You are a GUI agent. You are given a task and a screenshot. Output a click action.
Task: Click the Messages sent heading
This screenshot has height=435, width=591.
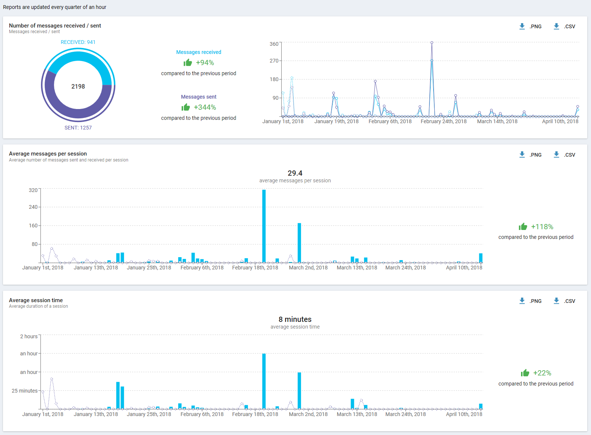pyautogui.click(x=199, y=97)
